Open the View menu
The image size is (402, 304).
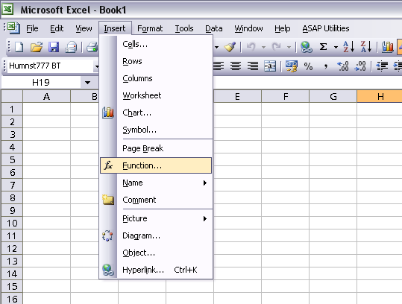[x=84, y=28]
